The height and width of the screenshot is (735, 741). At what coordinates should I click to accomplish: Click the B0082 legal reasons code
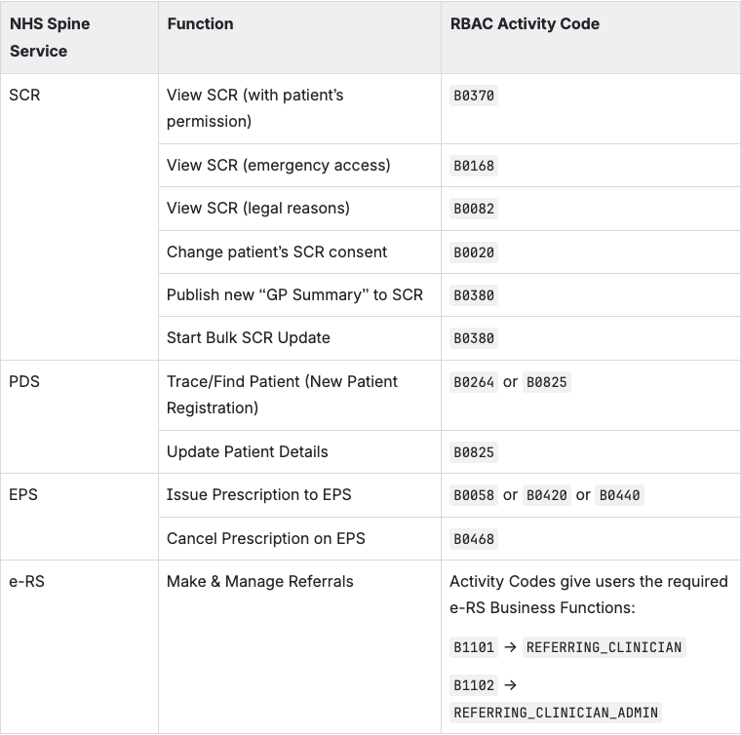point(474,209)
